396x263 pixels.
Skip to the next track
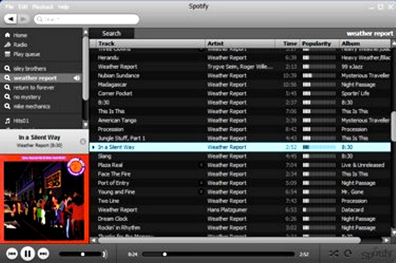43,253
